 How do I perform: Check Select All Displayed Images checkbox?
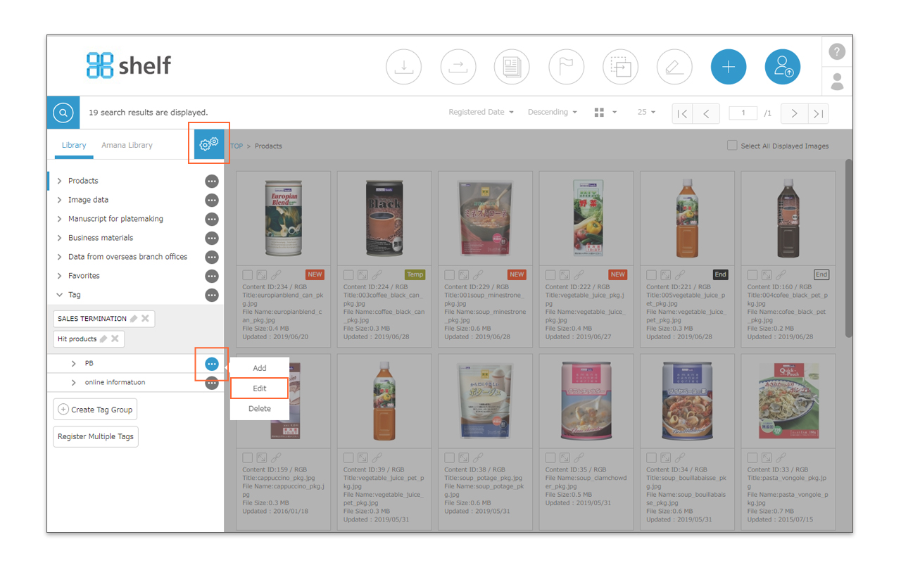(733, 146)
